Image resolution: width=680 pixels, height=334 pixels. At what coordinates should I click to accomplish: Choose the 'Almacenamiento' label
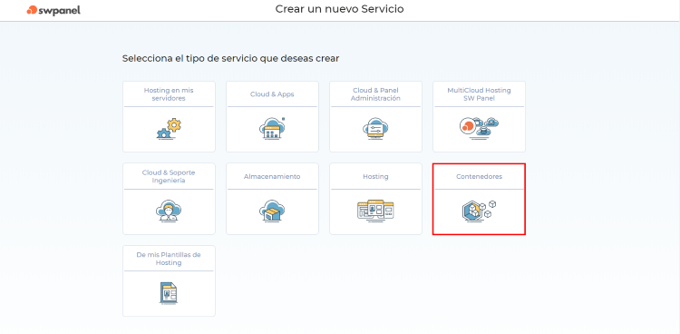(x=272, y=177)
